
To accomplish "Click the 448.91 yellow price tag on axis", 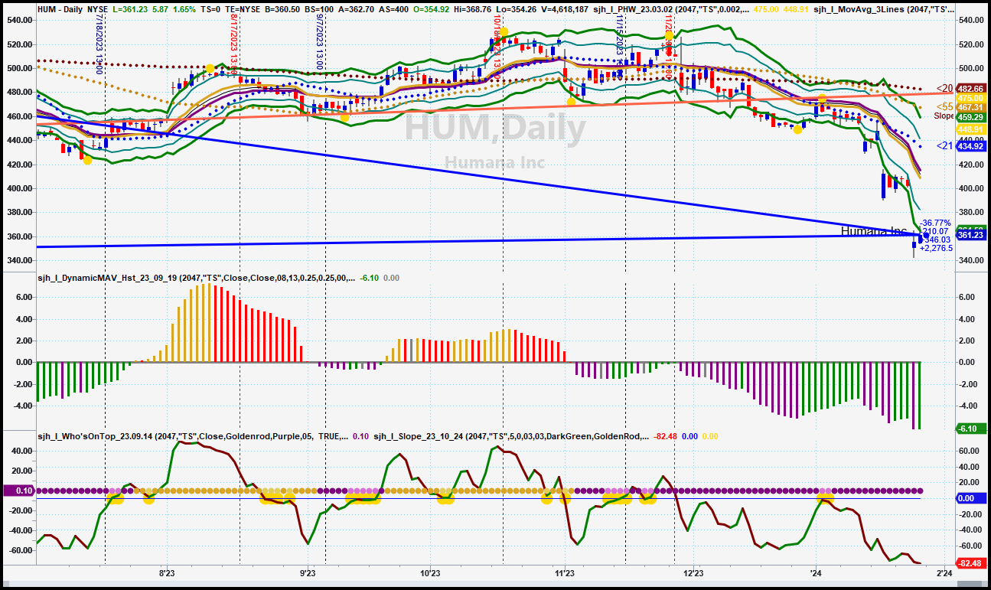I will [x=970, y=129].
